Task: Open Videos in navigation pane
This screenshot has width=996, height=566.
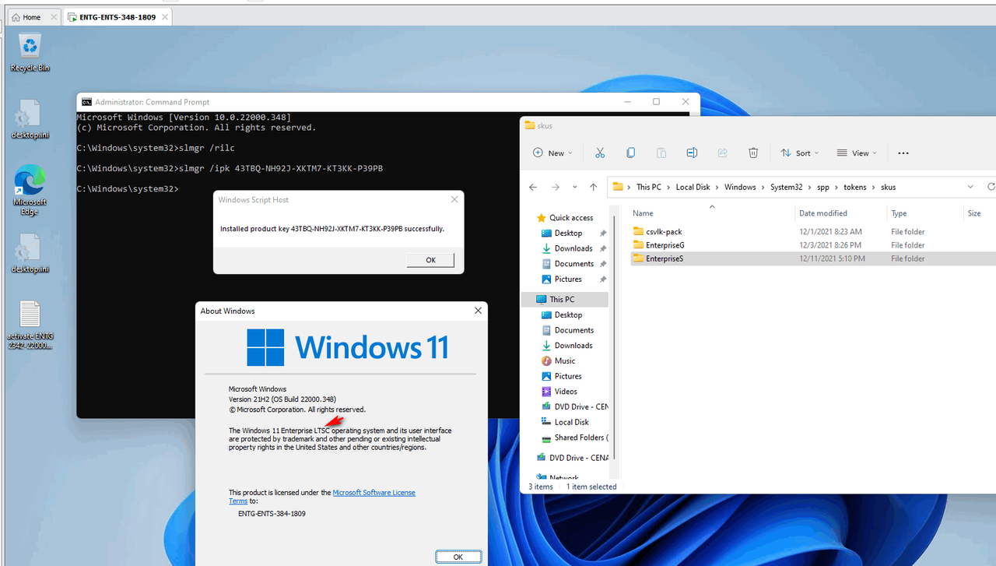Action: point(566,392)
